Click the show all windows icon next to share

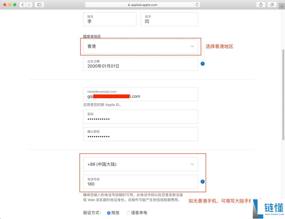[272, 5]
